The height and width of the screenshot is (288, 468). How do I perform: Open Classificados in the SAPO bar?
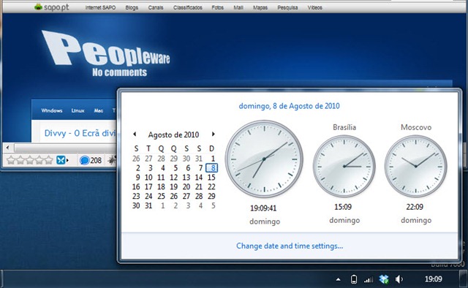[x=188, y=8]
